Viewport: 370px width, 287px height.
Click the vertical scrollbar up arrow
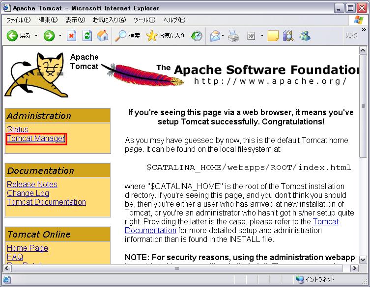(363, 50)
